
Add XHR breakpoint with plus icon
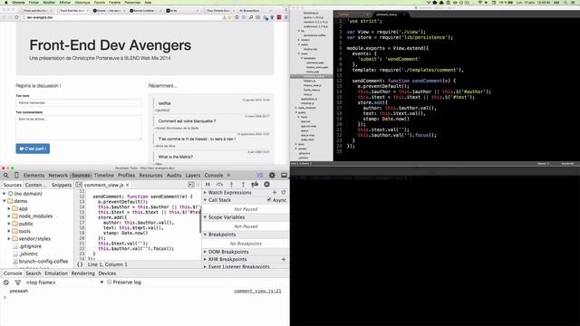[284, 260]
